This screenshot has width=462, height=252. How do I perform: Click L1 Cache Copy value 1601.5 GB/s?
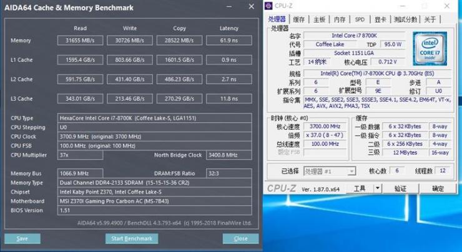pos(179,60)
